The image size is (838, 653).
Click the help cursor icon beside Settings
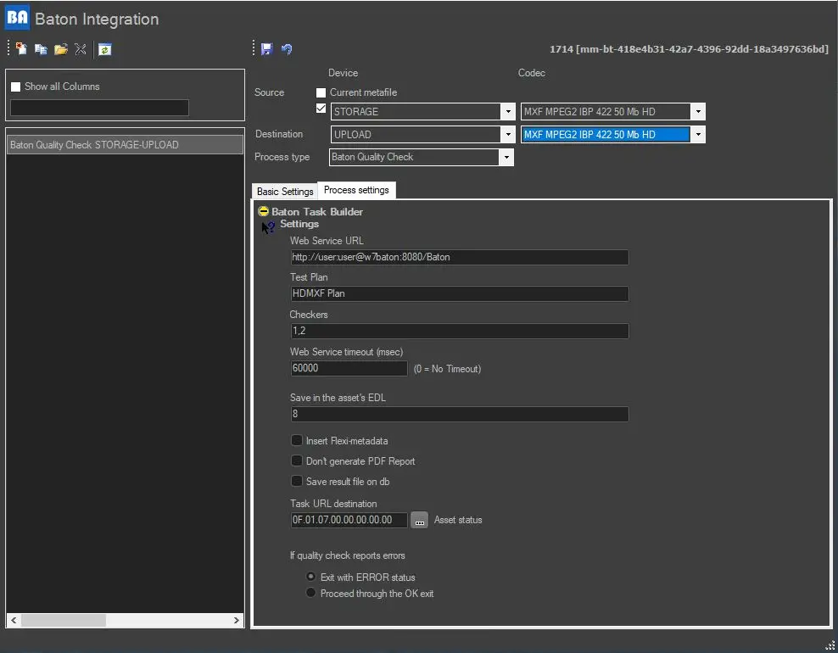coord(268,226)
